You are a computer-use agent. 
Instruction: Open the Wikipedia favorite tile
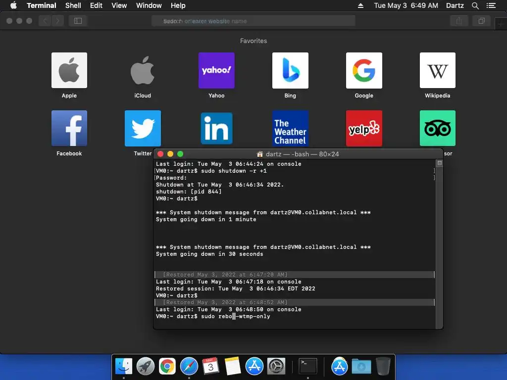click(x=438, y=70)
